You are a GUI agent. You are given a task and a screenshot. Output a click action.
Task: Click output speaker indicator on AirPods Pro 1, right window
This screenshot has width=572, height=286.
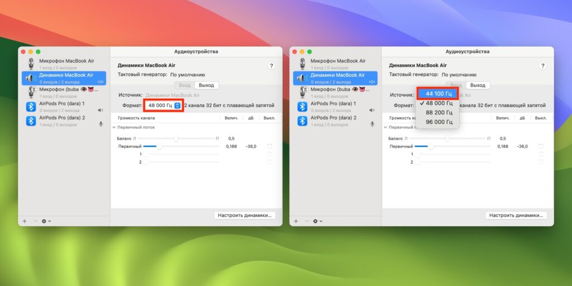coord(371,110)
